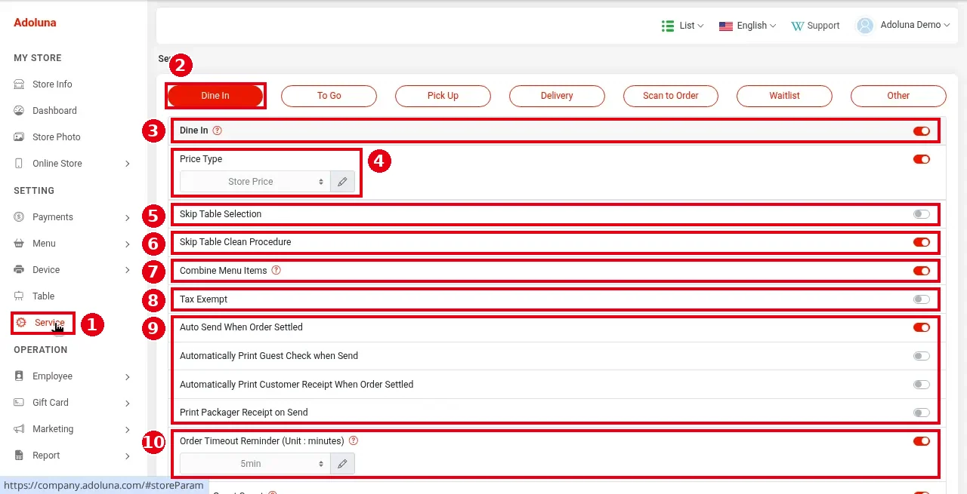The image size is (967, 494).
Task: Open Store Photo in sidebar
Action: click(57, 137)
